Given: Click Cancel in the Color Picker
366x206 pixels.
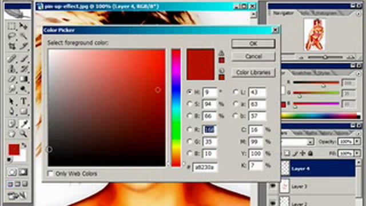Looking at the screenshot, I should (253, 56).
